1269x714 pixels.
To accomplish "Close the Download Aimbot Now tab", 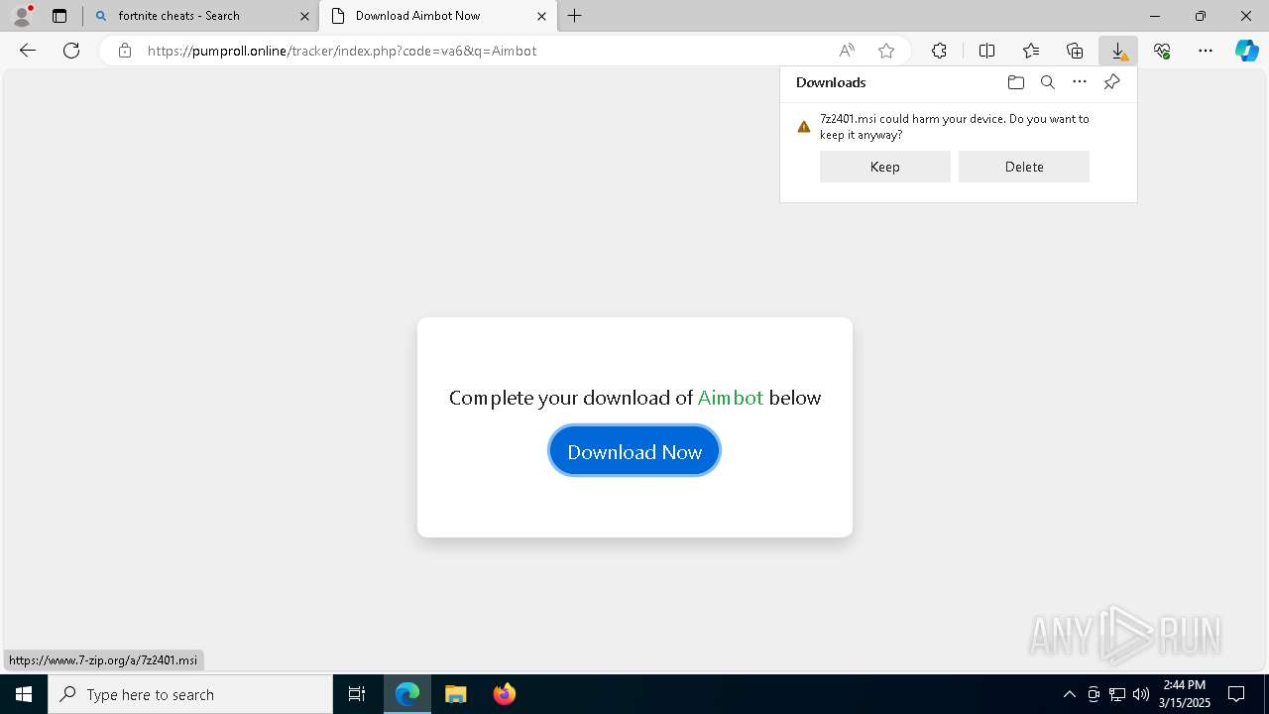I will coord(541,16).
